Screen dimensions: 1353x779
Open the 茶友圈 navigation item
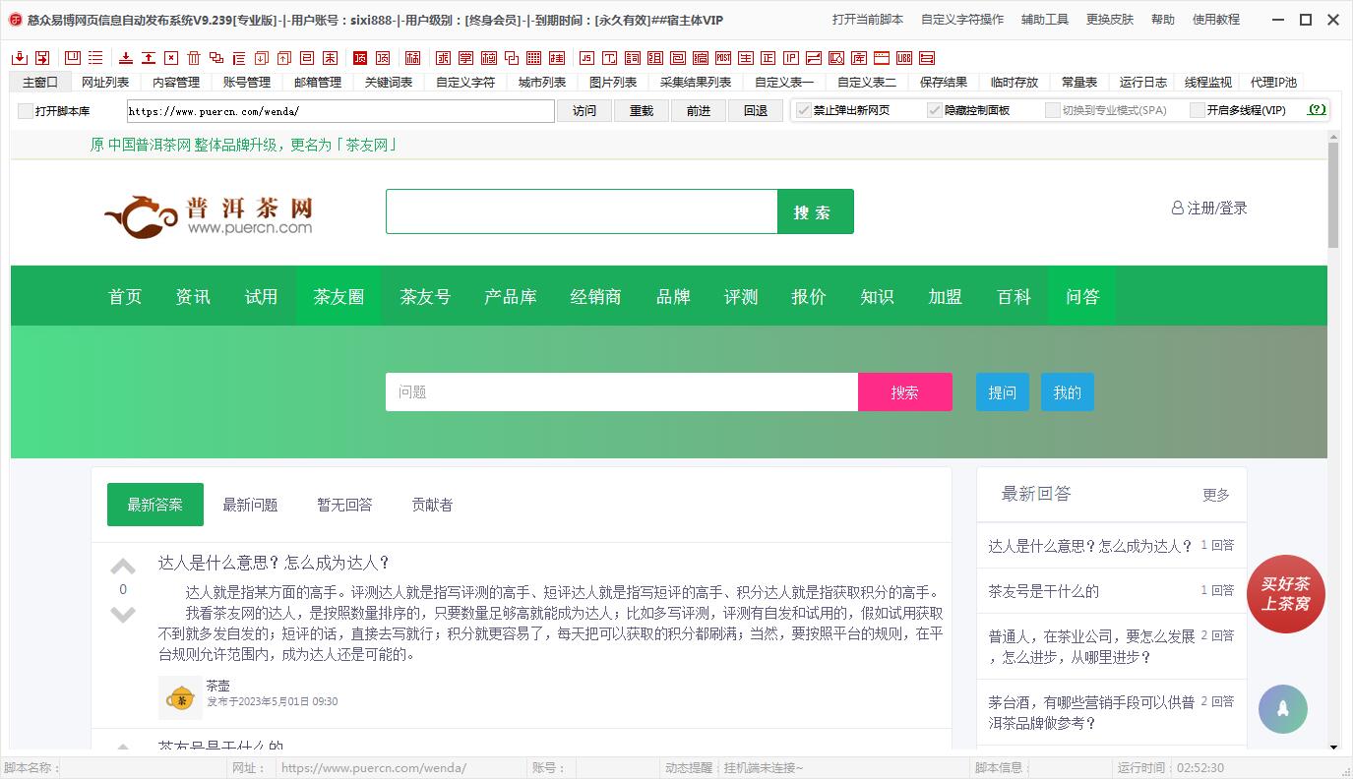[x=338, y=296]
